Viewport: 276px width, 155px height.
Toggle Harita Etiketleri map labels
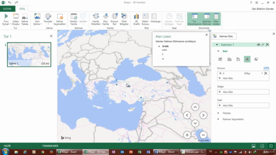96,19
